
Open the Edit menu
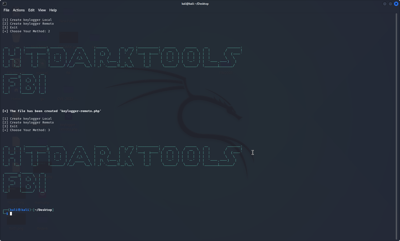[x=31, y=10]
